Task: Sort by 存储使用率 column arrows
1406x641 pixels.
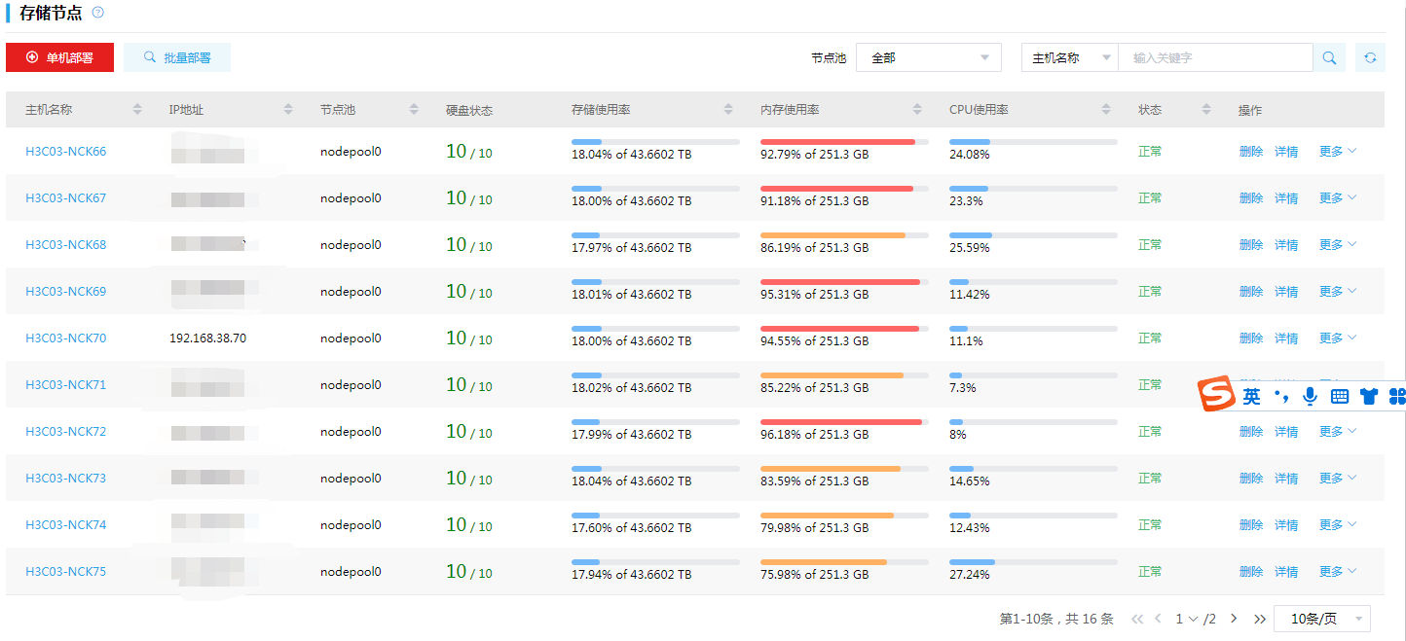Action: point(728,110)
